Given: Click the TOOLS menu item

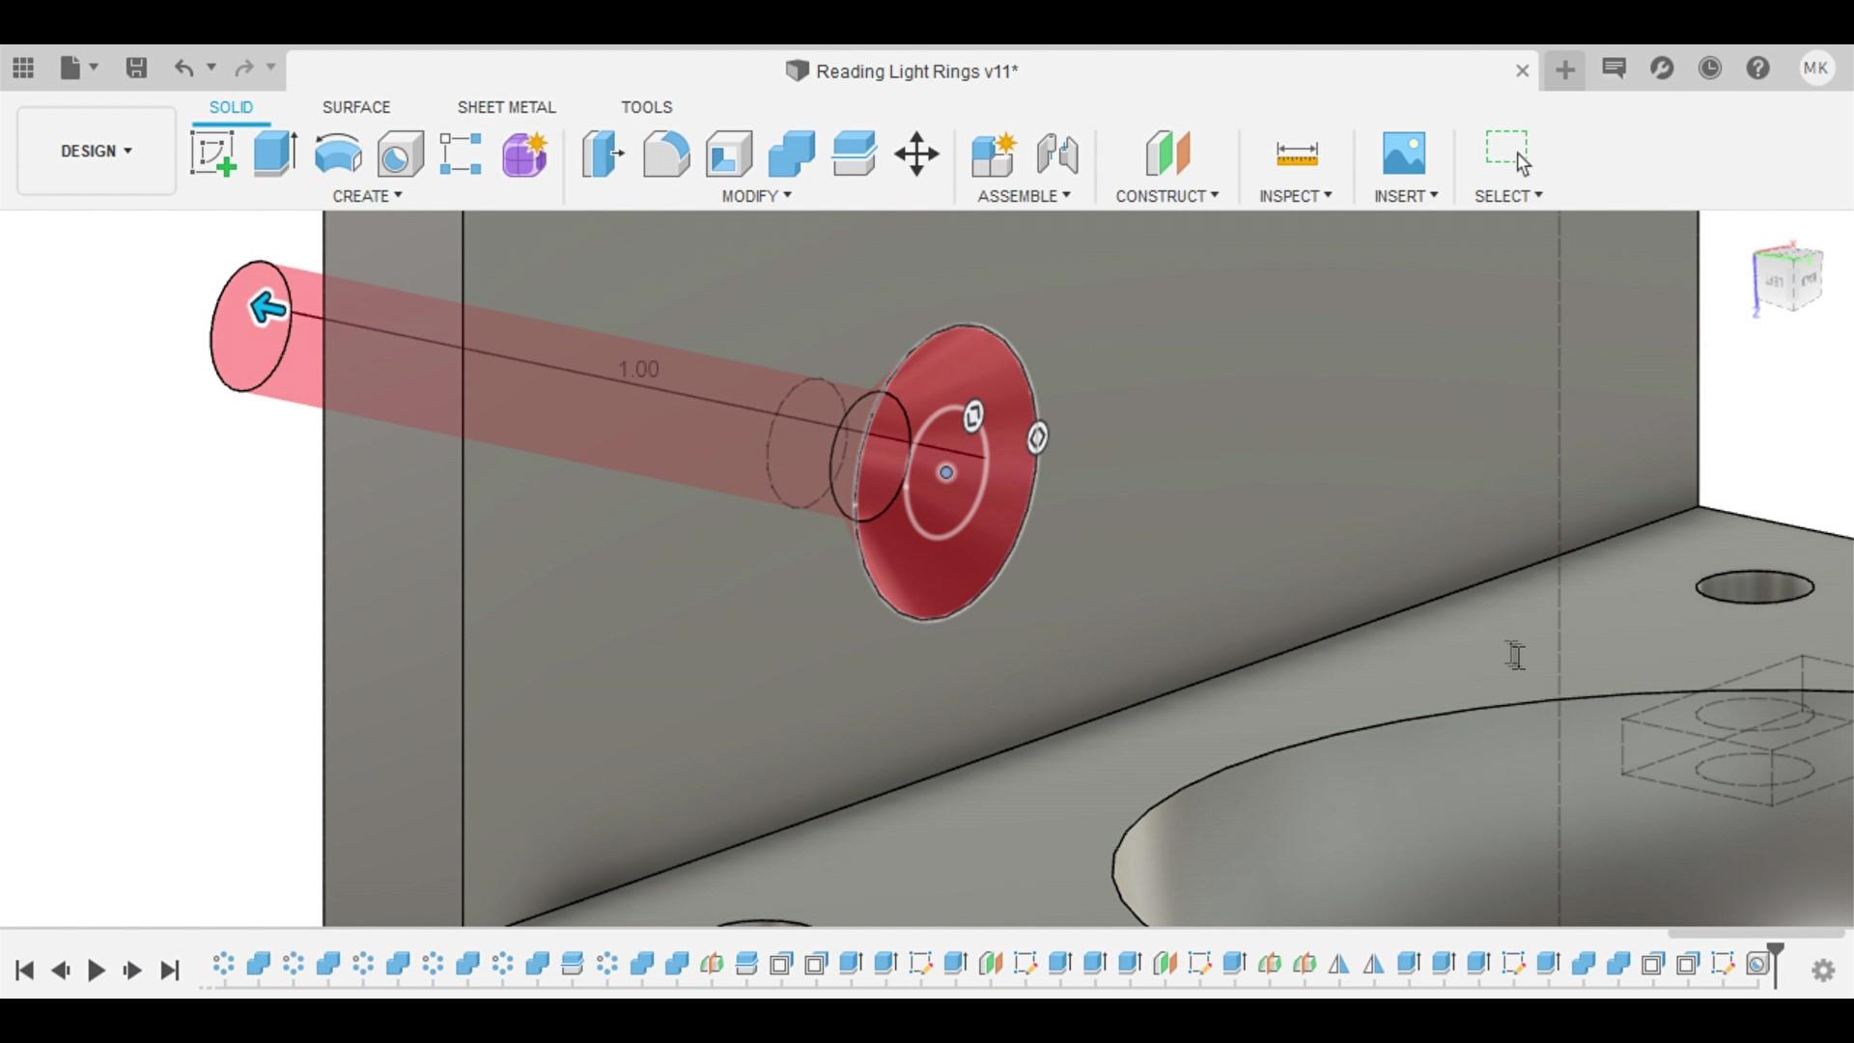Looking at the screenshot, I should click(647, 105).
